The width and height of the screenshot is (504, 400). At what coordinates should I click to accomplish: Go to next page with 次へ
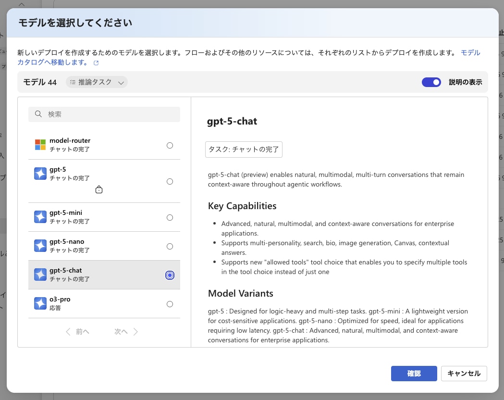126,332
